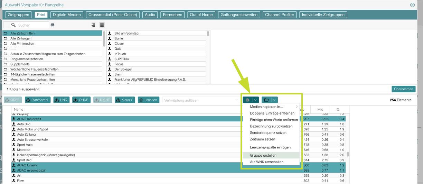Click the UND operator button
Viewport: 423px width, 184px height.
click(62, 100)
